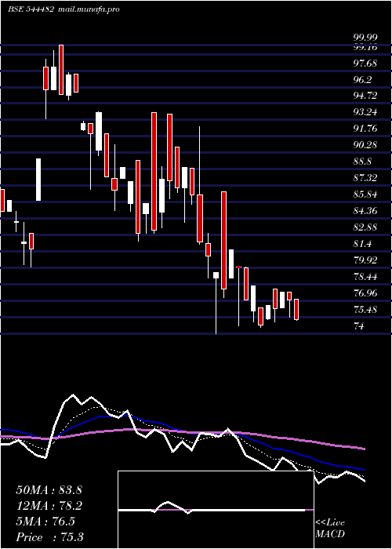Click the 81.4 price axis label
Viewport: 392px width, 549px height.
pos(362,244)
